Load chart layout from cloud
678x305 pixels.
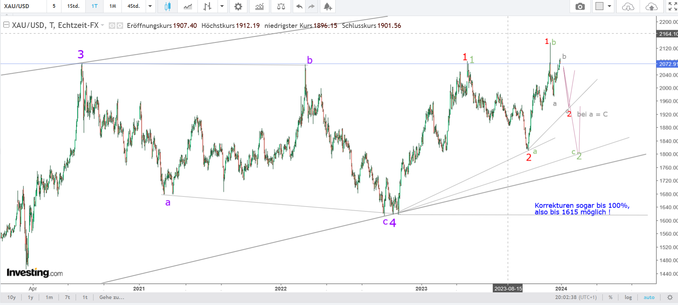pyautogui.click(x=628, y=6)
